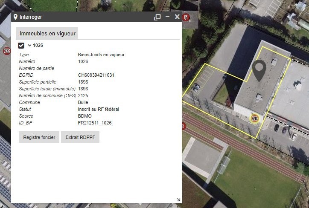Minimize the Interroger panel
The width and height of the screenshot is (309, 208).
(x=167, y=17)
